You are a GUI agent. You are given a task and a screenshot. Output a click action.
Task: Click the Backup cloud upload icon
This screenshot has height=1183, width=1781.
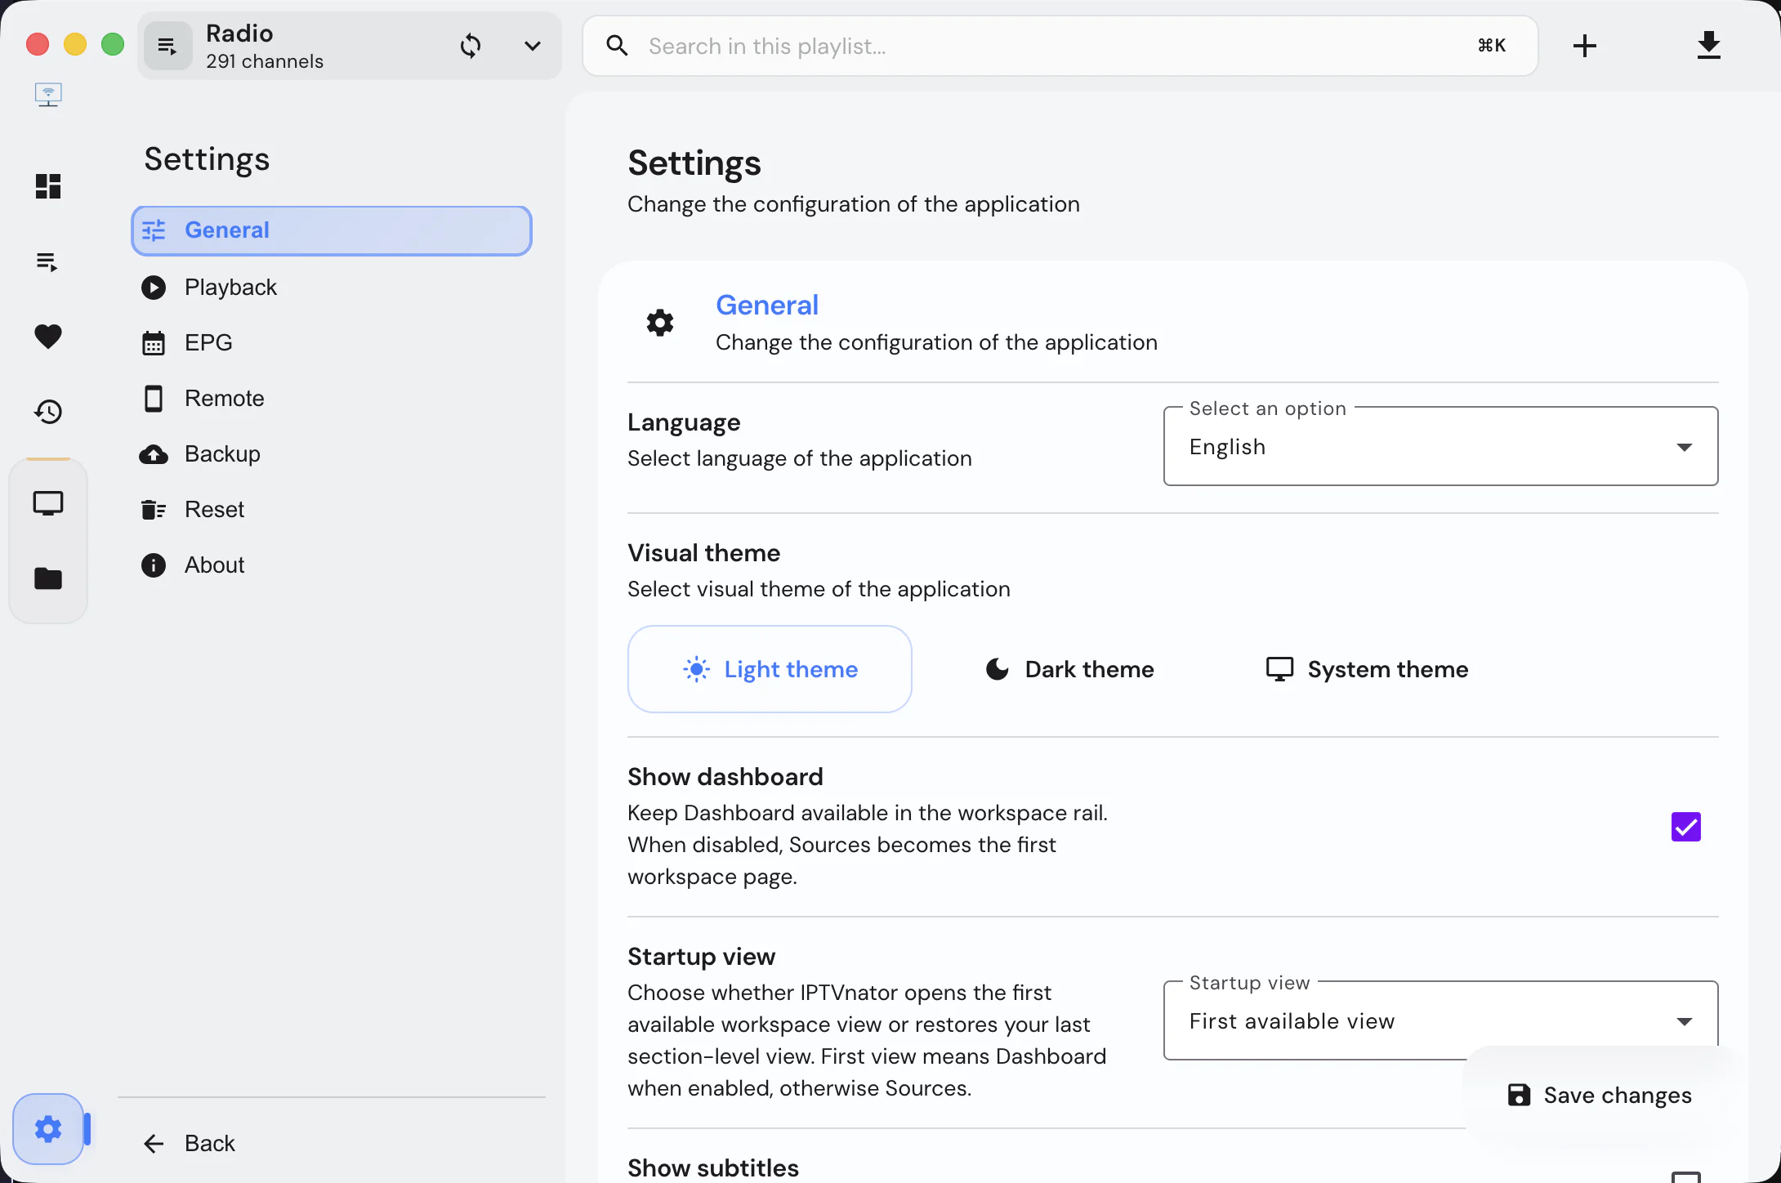[x=154, y=454]
